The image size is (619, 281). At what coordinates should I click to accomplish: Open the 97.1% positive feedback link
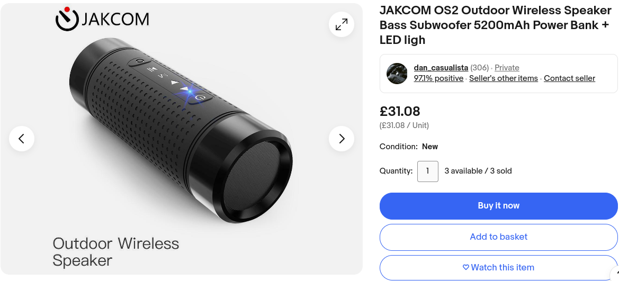click(x=438, y=78)
